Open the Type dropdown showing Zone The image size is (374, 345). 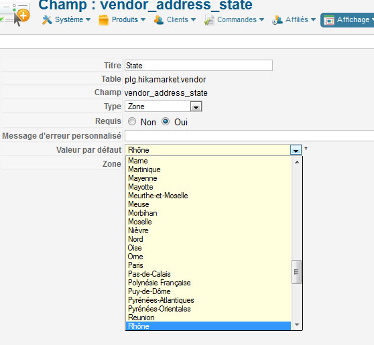(164, 107)
